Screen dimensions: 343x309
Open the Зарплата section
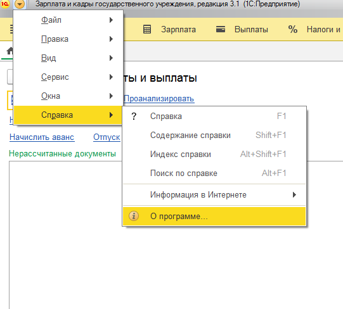click(x=178, y=30)
